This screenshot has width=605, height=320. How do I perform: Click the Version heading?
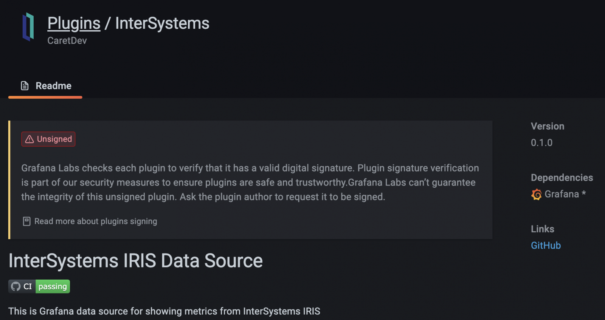click(547, 126)
